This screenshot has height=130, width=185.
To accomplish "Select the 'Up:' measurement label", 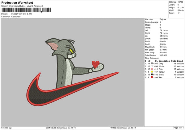I will (146, 36).
